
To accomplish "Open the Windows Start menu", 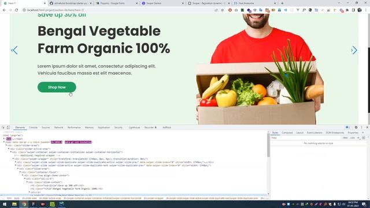I will pos(5,204).
